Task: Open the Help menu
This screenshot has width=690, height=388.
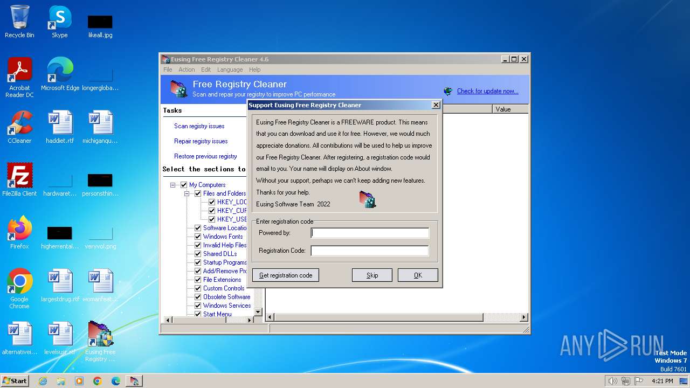Action: click(255, 70)
